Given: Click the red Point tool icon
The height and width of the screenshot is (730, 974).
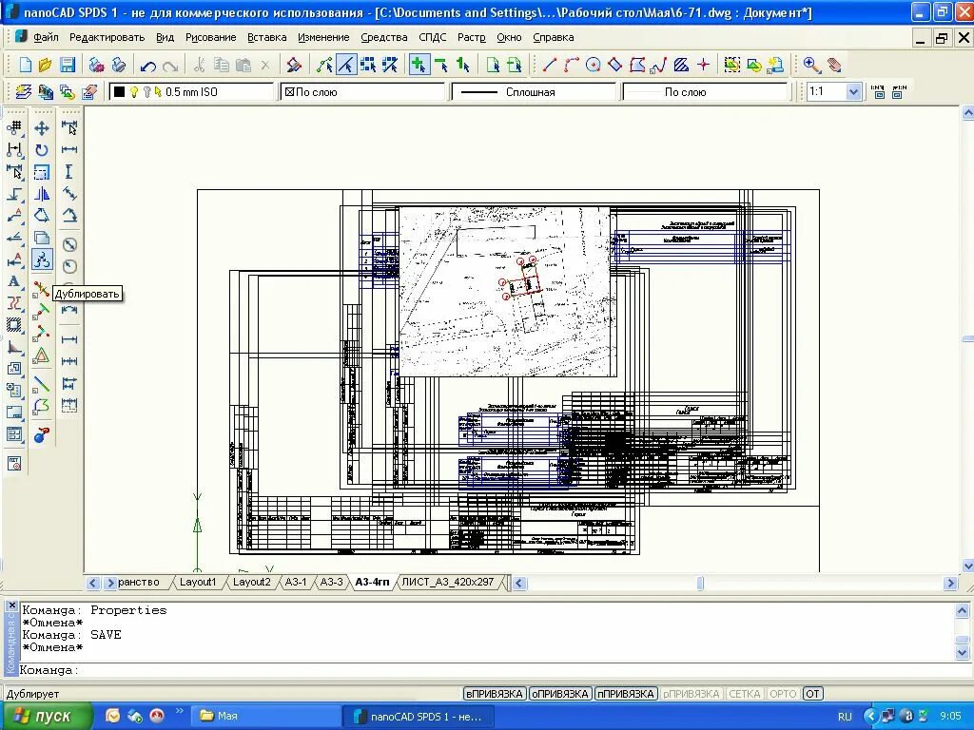Looking at the screenshot, I should point(703,65).
